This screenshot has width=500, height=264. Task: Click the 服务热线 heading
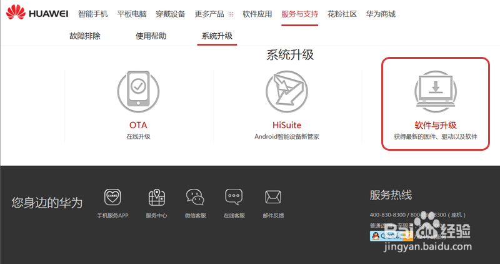pyautogui.click(x=391, y=195)
